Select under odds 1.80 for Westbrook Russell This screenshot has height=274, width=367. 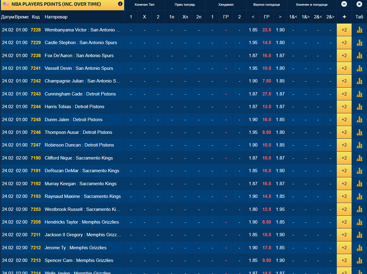coord(253,209)
